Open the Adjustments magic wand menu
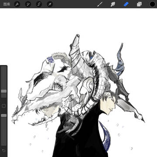The width and height of the screenshot is (157, 157). coord(28,4)
